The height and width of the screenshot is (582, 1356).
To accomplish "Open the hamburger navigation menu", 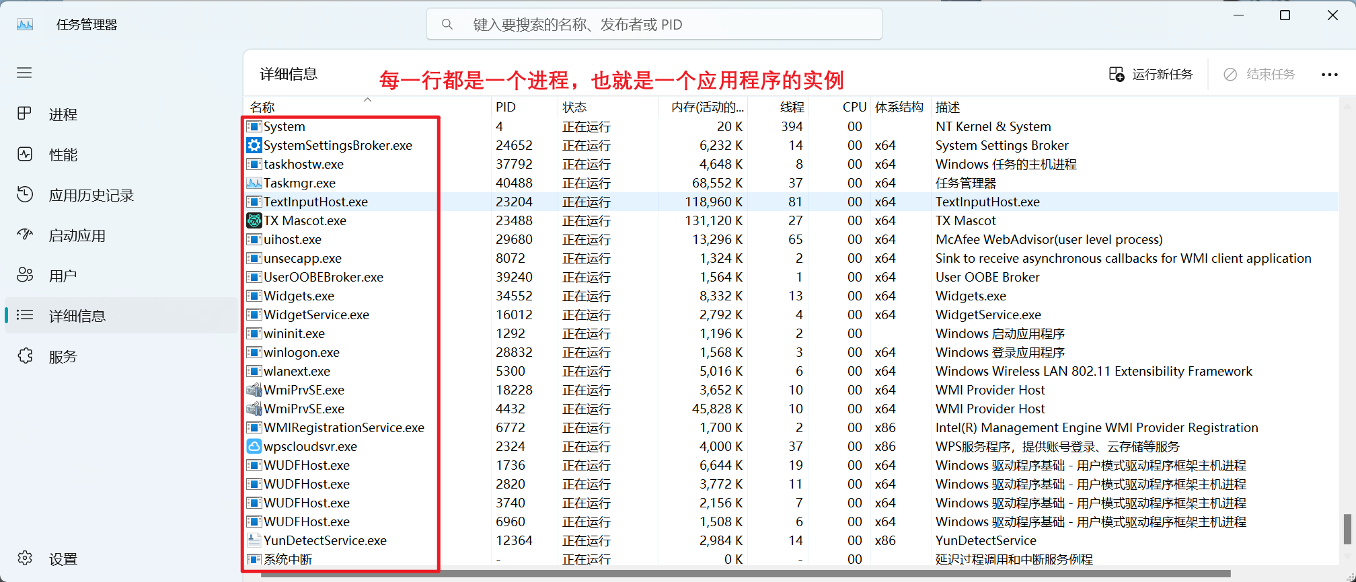I will (x=24, y=73).
